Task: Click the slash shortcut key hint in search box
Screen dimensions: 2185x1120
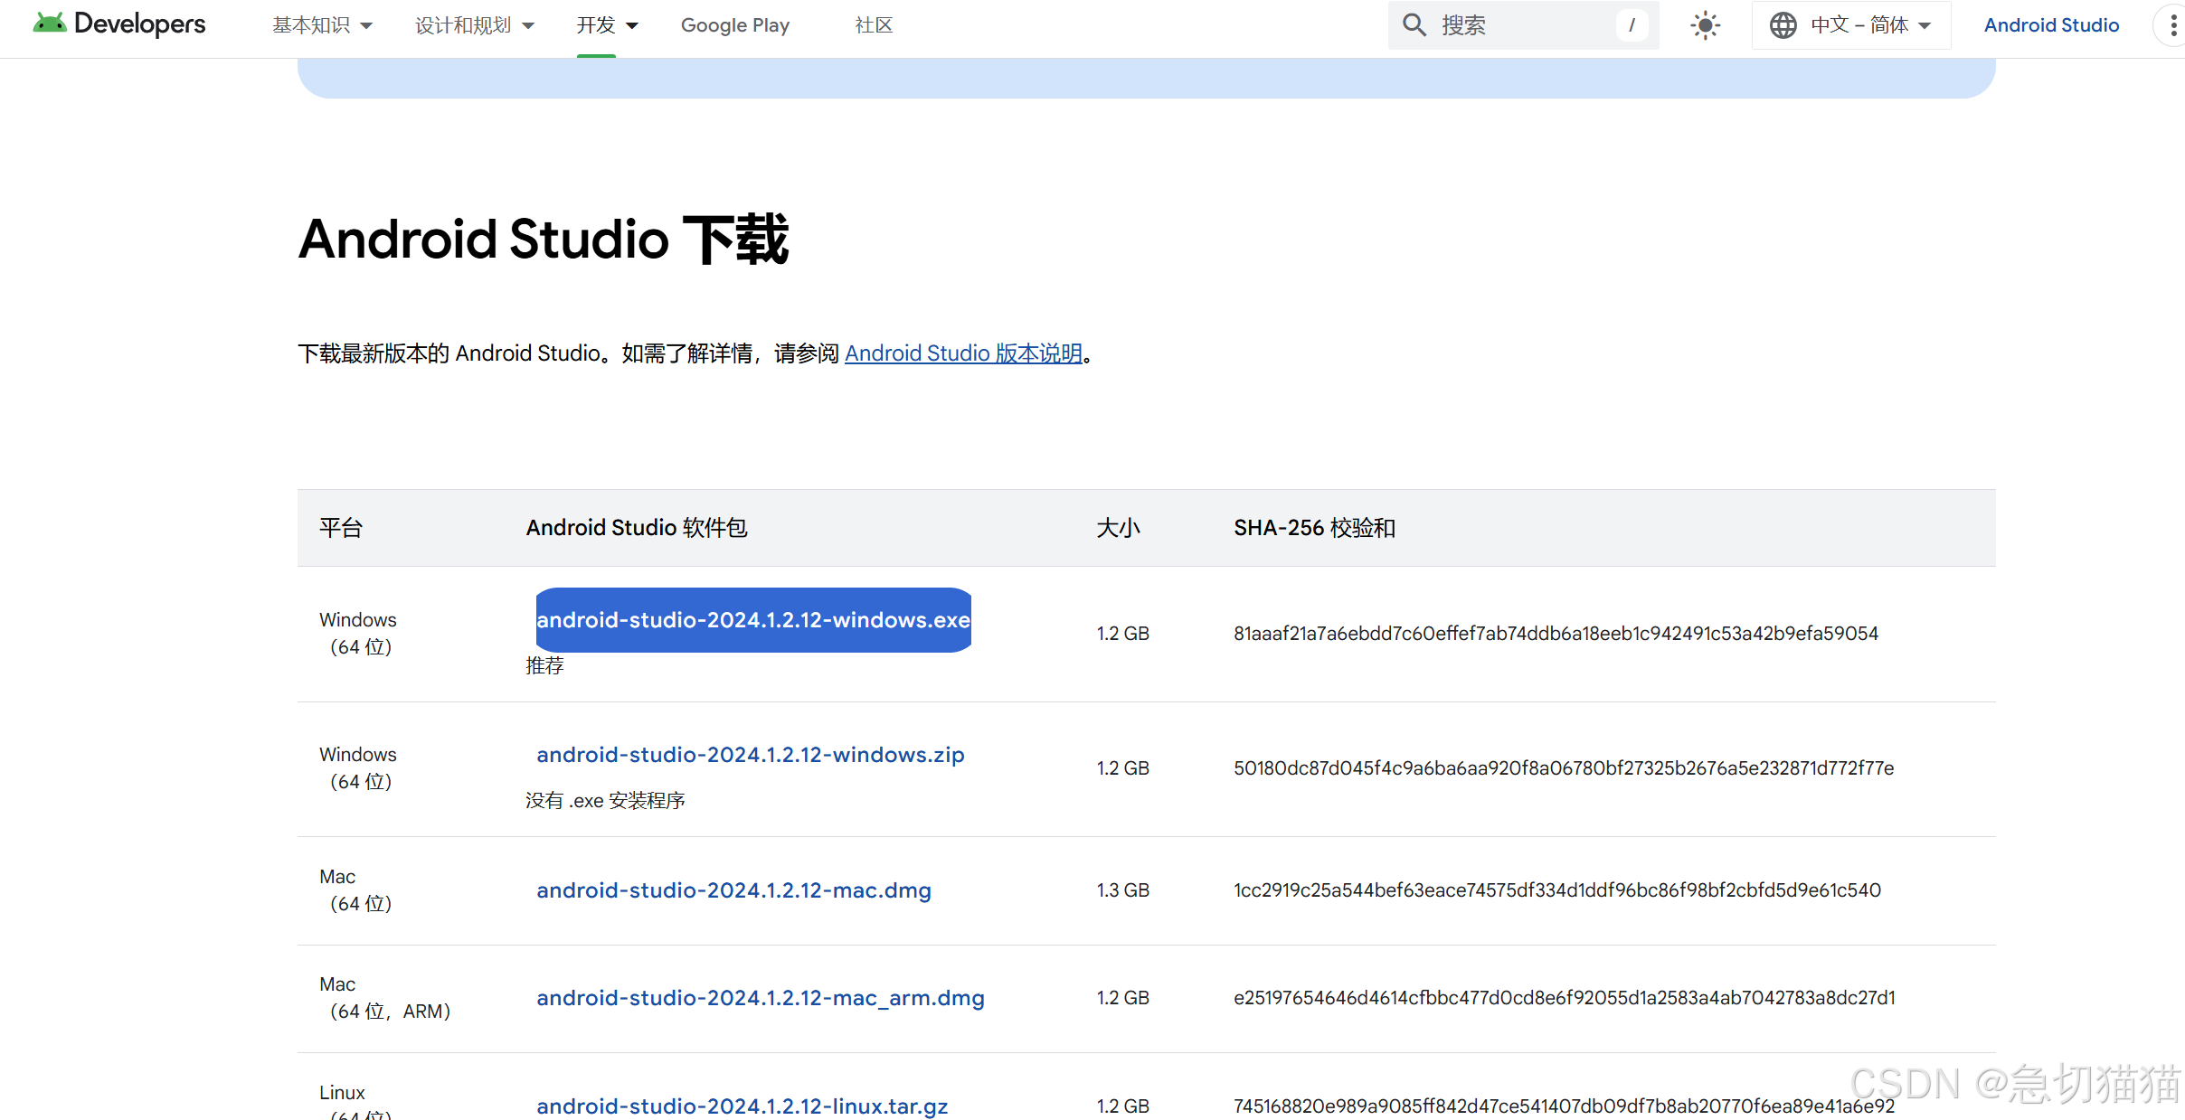Action: coord(1632,25)
